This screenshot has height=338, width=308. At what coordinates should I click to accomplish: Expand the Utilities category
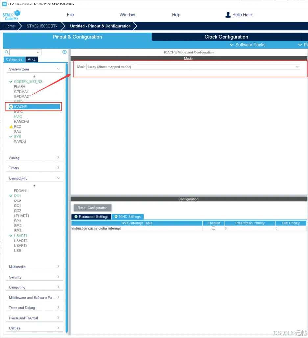pyautogui.click(x=34, y=328)
